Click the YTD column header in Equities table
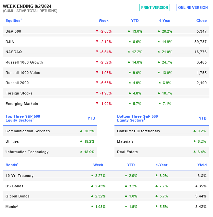Viewport: 213px width, 217px height. coord(135,21)
